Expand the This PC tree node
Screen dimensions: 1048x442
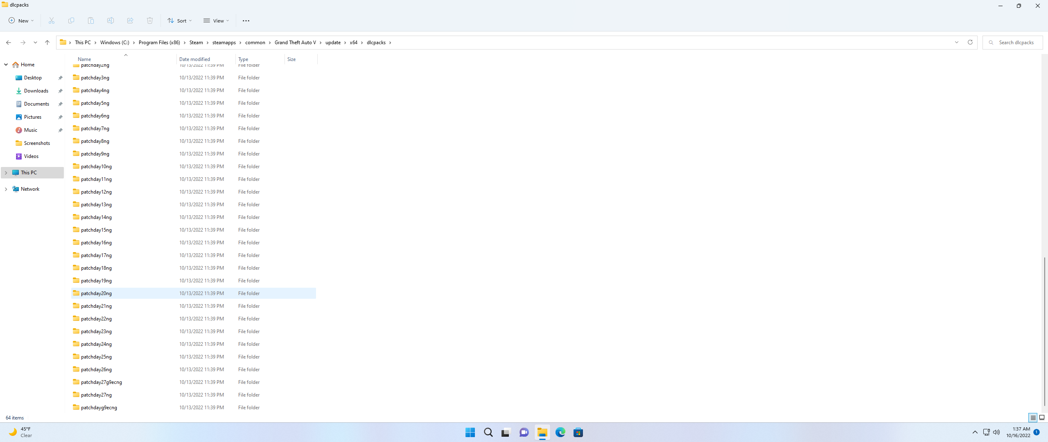(6, 173)
